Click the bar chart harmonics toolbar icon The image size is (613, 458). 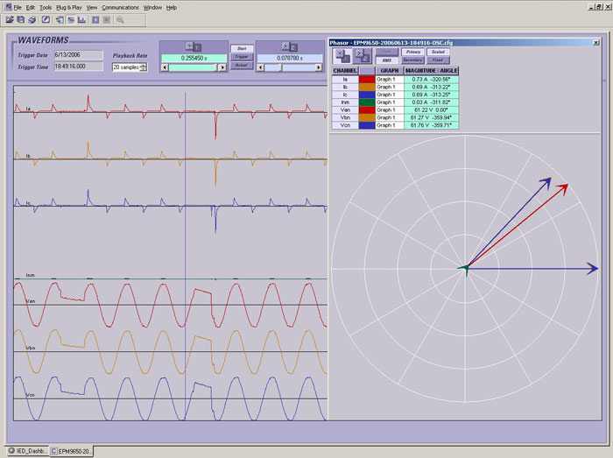pyautogui.click(x=81, y=19)
